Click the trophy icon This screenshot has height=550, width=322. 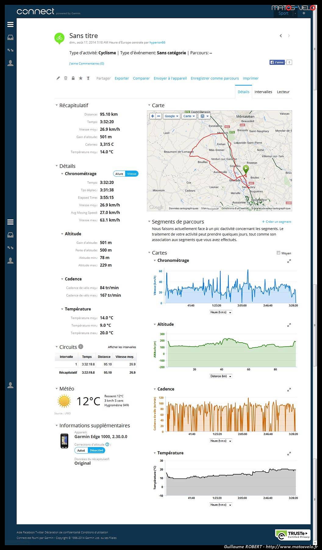pyautogui.click(x=88, y=78)
